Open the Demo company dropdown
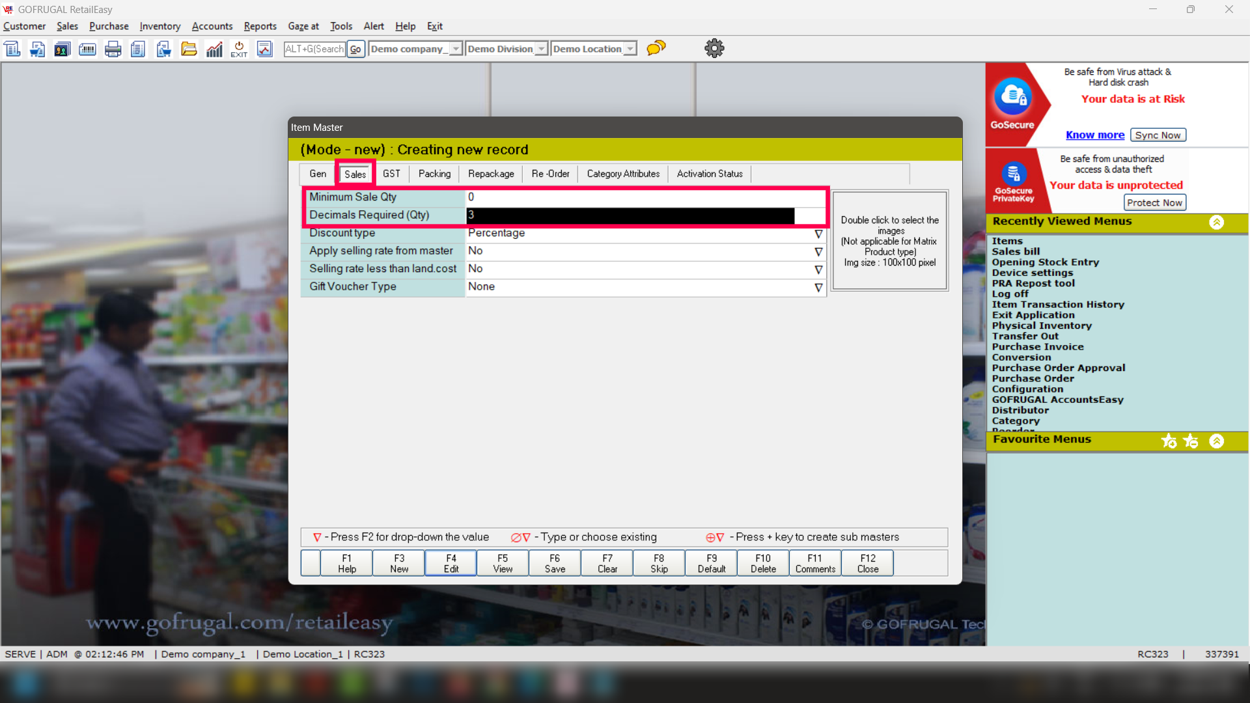This screenshot has height=703, width=1250. pos(456,49)
